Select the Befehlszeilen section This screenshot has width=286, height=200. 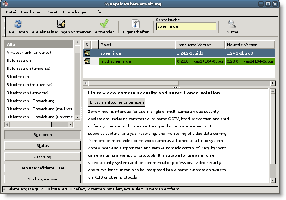tap(39, 61)
